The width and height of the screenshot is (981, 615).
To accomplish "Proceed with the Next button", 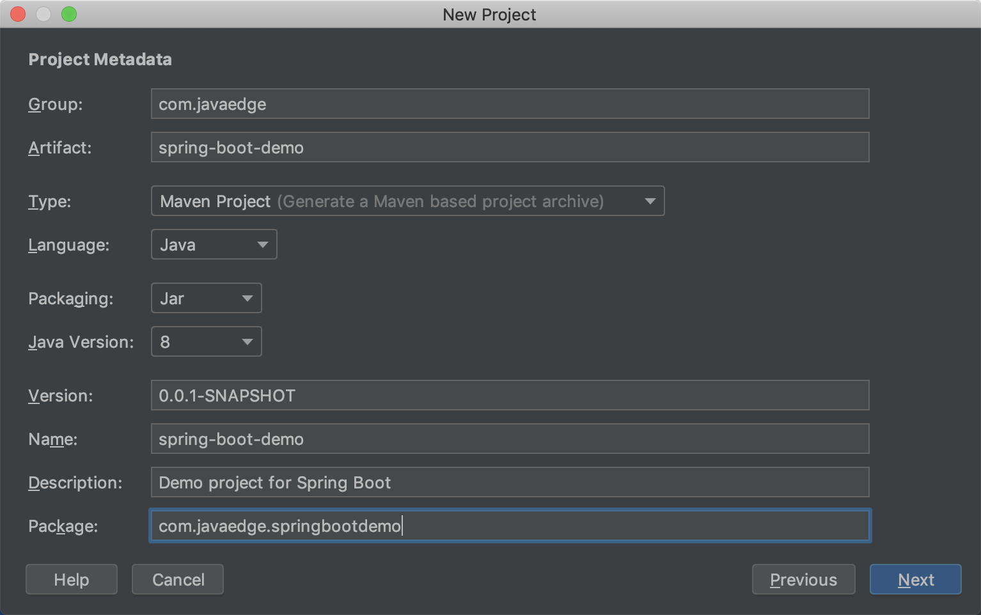I will tap(915, 579).
